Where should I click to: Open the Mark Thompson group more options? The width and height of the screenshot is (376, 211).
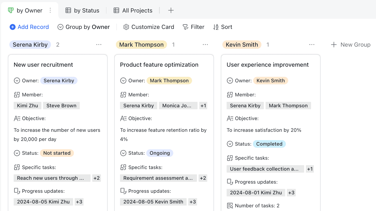pyautogui.click(x=205, y=45)
